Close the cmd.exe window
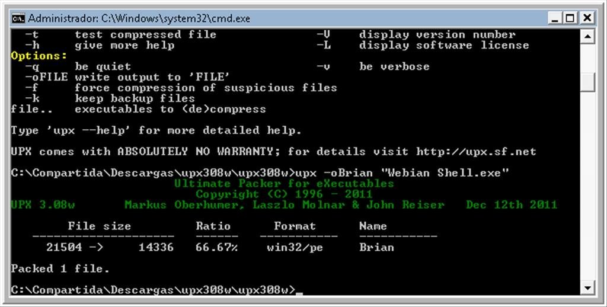This screenshot has height=307, width=607. 587,18
